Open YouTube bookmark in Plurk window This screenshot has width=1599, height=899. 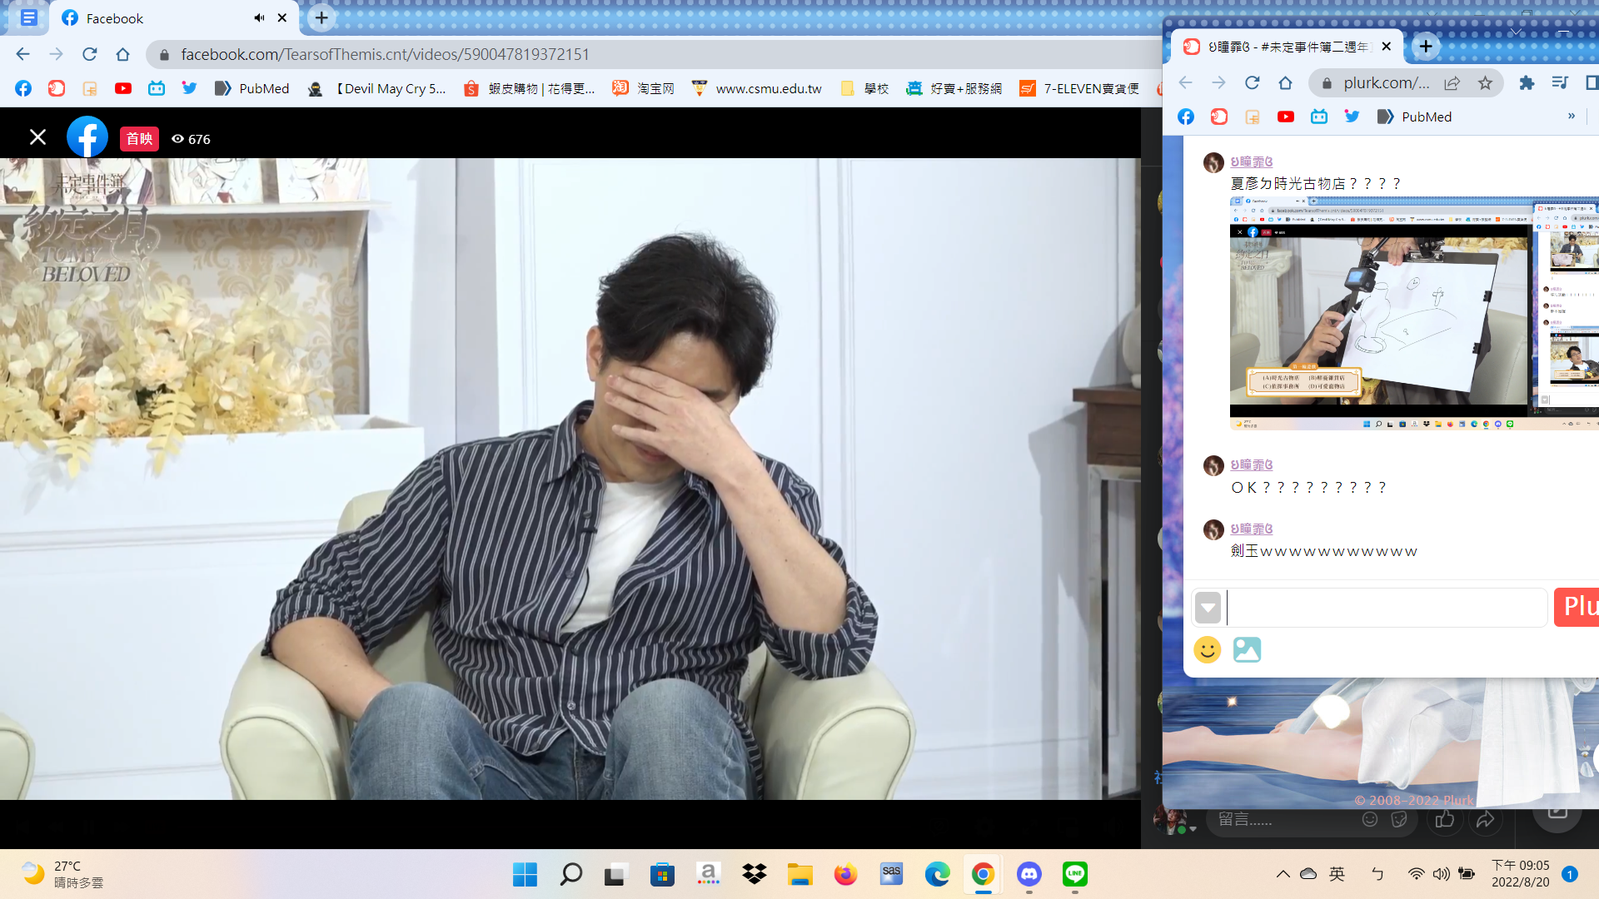click(1286, 117)
